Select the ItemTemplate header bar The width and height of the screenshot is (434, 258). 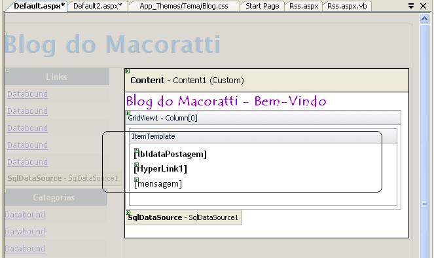[263, 136]
